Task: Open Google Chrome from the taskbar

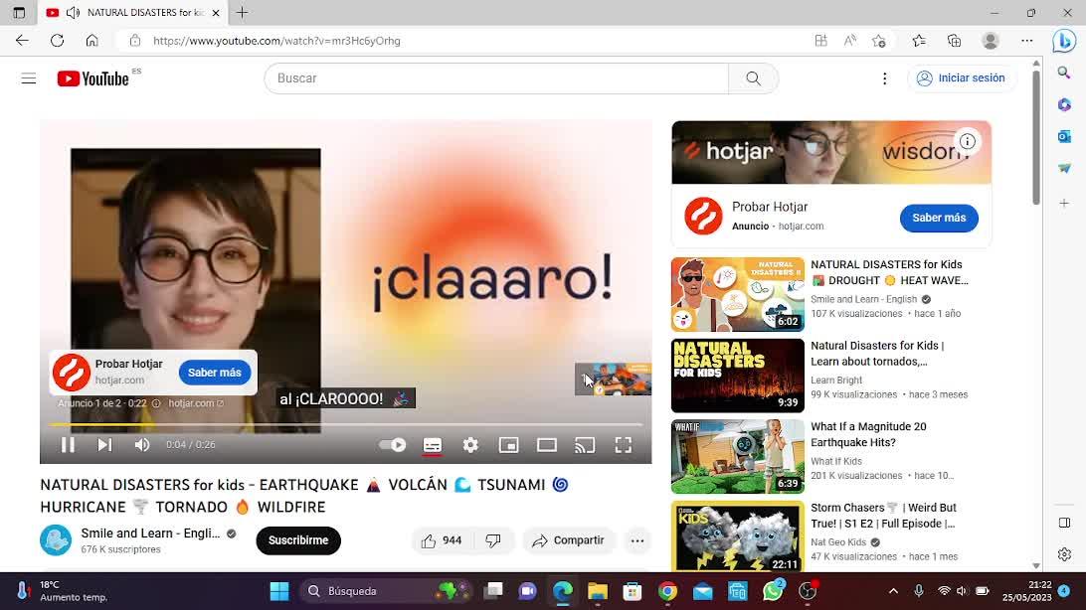Action: pyautogui.click(x=667, y=591)
